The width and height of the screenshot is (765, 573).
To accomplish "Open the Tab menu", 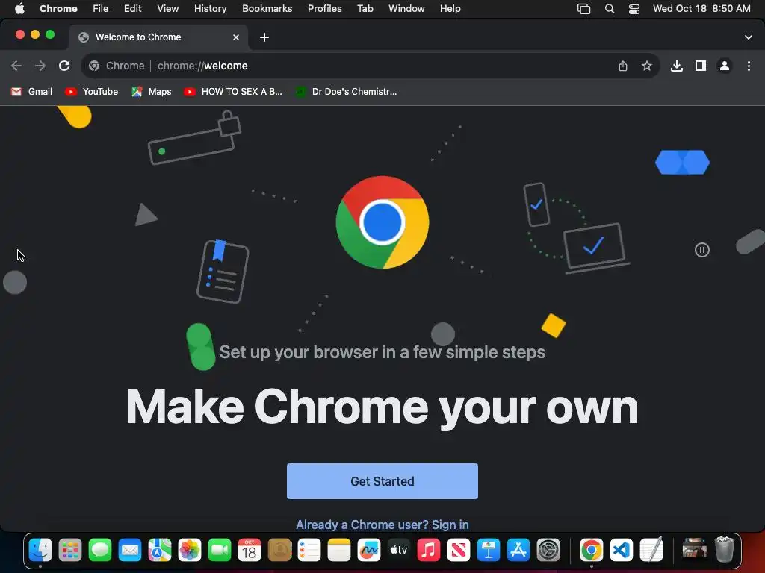I will click(365, 9).
